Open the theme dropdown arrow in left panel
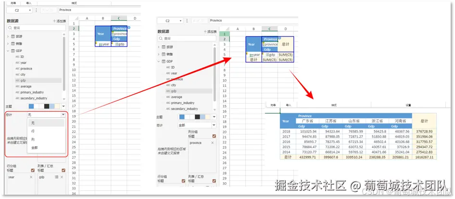455x199 pixels. 63,106
